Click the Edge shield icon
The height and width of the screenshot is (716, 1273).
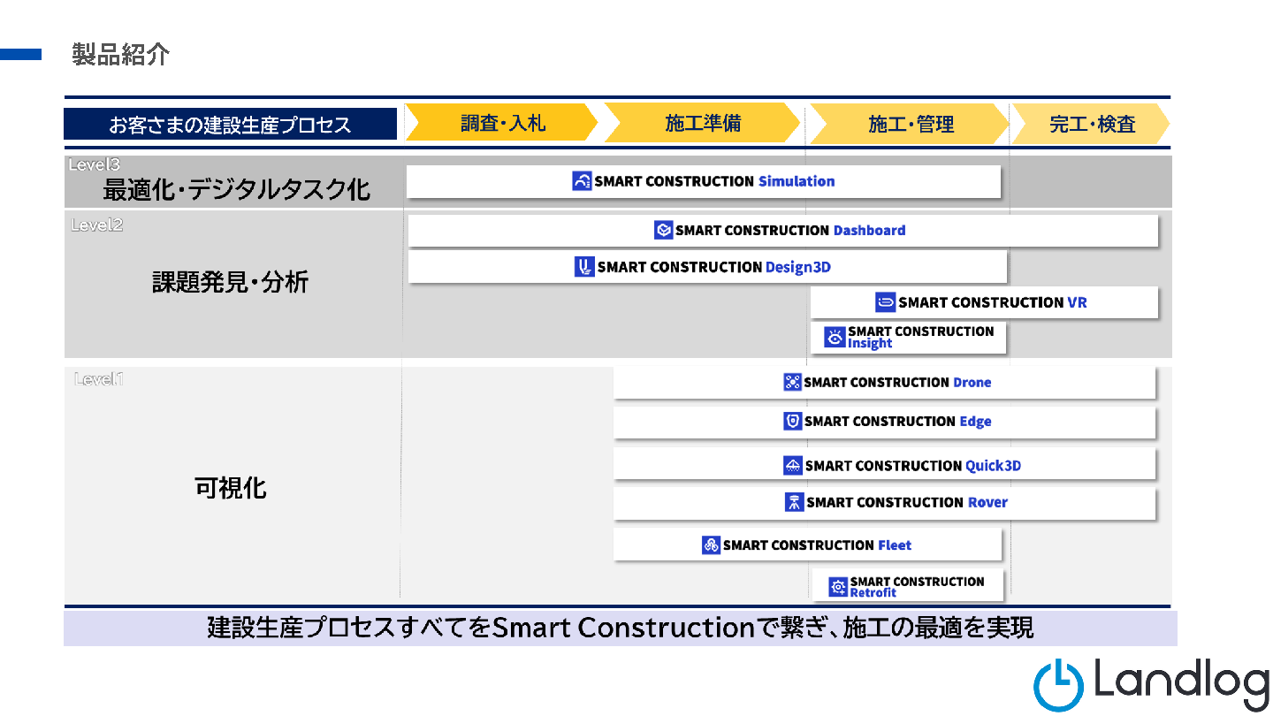click(792, 422)
